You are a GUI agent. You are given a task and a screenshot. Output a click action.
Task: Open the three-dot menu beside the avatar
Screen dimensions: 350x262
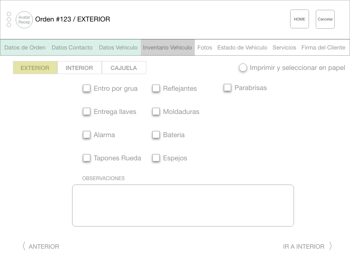click(9, 19)
